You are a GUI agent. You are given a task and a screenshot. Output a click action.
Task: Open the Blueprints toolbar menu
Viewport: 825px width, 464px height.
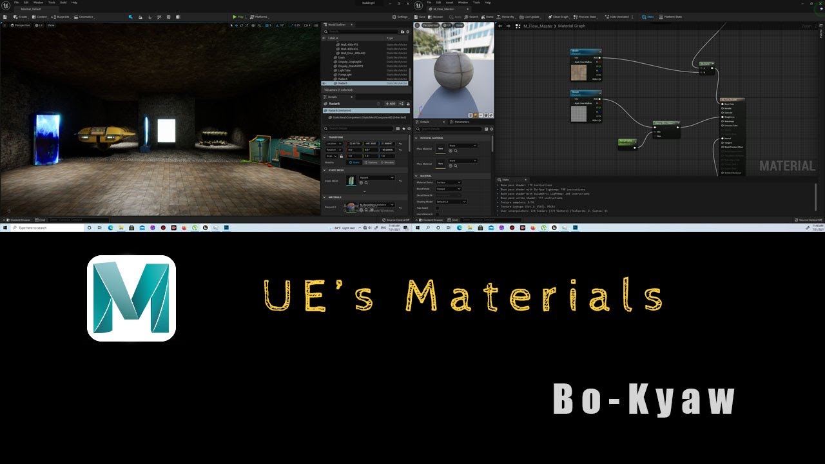click(61, 17)
